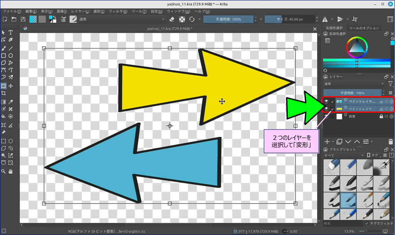The width and height of the screenshot is (395, 235).
Task: Select the Pan hand tool
Action: click(11, 171)
